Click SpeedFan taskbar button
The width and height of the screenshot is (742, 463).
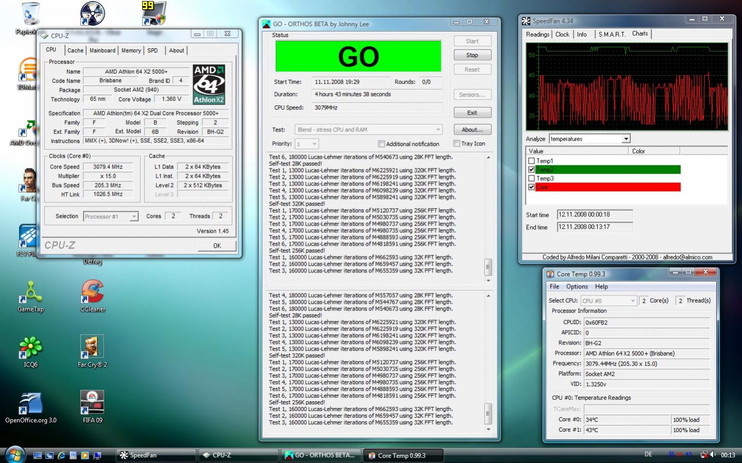(155, 455)
